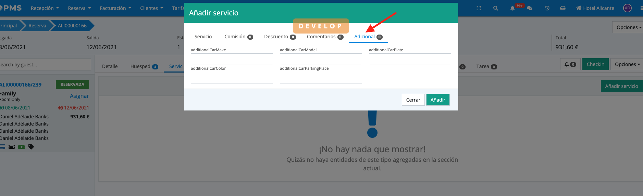Click the Salida date 12/06/2021
Viewport: 643px width, 196px height.
(101, 47)
